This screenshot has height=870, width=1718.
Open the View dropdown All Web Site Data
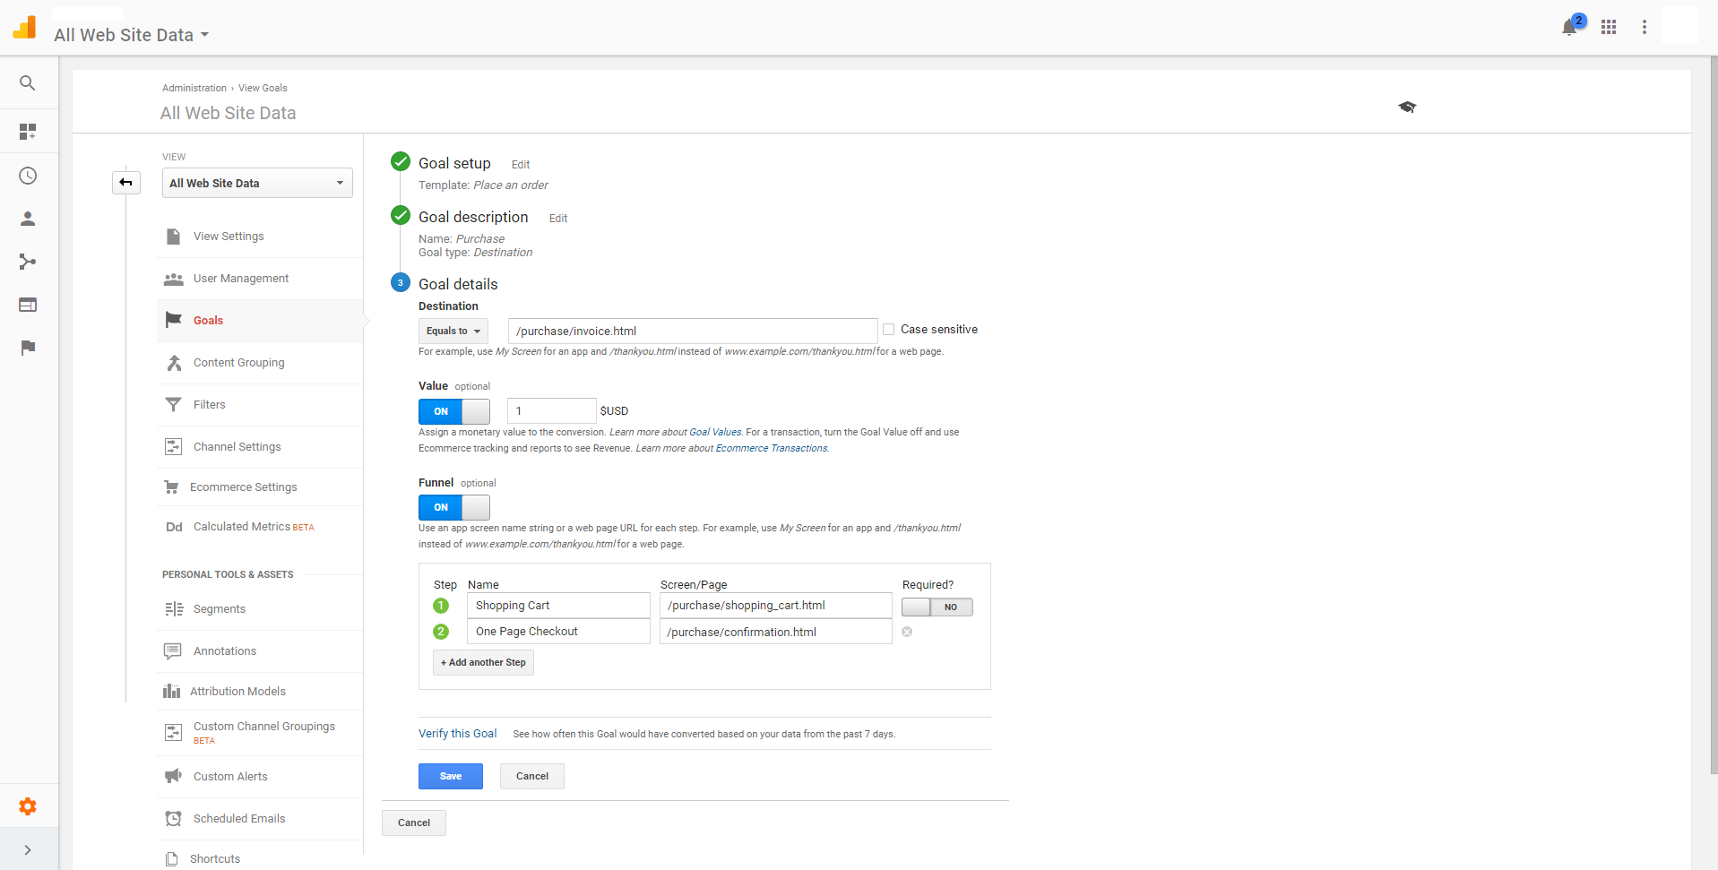[257, 183]
